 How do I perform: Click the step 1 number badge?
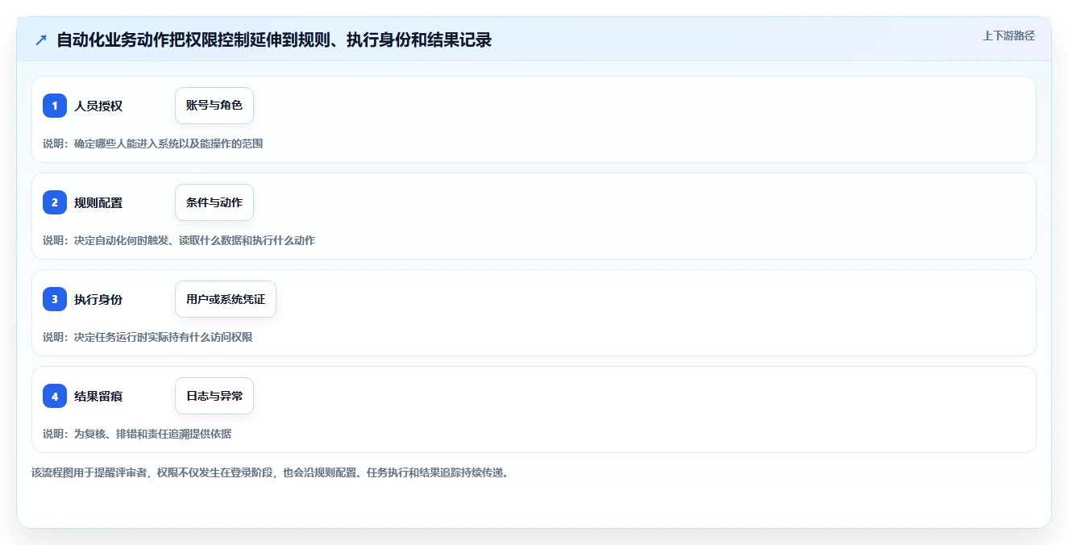55,106
